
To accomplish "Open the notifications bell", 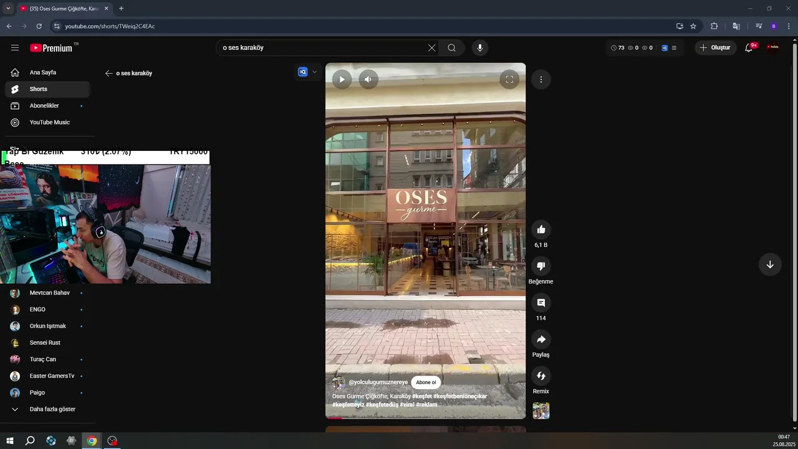I will coord(749,47).
